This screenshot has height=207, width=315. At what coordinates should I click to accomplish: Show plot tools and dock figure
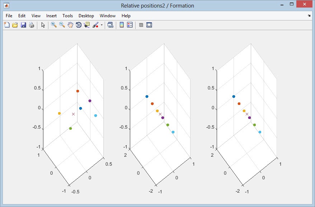coord(149,25)
